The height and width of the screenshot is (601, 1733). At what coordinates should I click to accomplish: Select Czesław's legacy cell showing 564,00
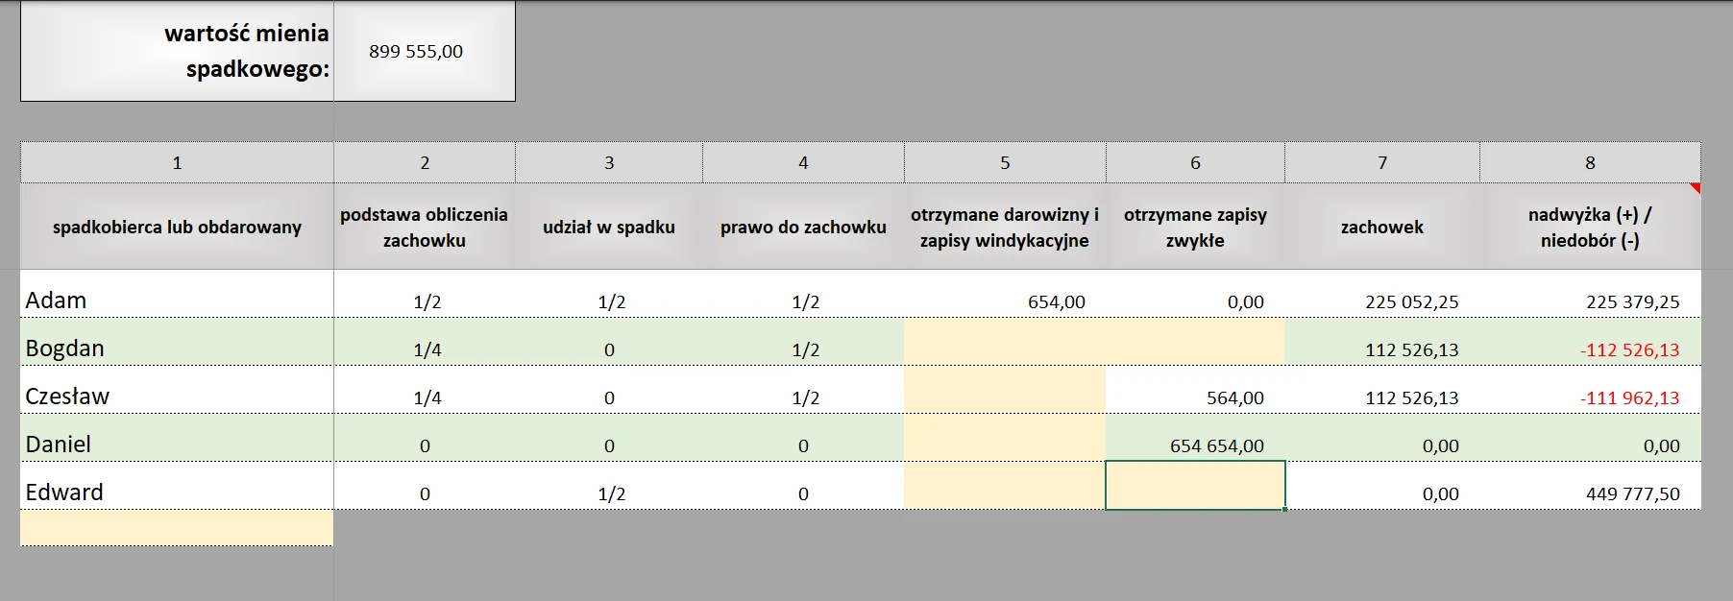pos(1195,390)
